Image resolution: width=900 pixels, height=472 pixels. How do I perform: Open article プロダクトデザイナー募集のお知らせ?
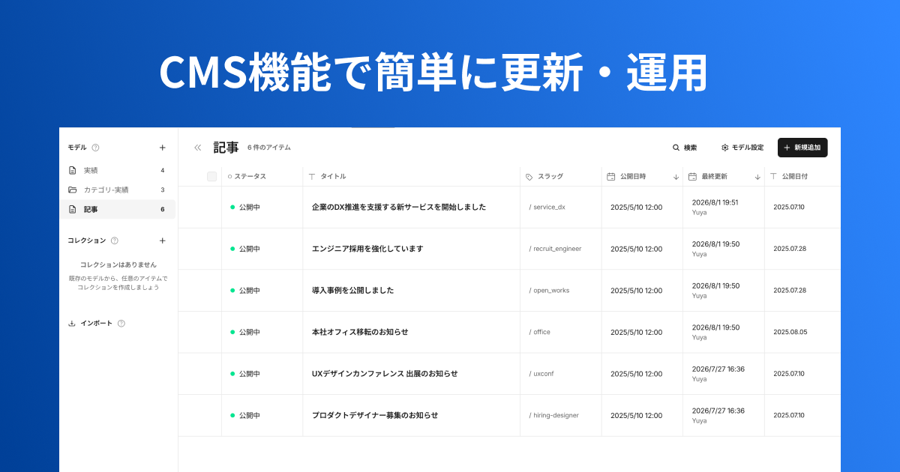click(375, 415)
